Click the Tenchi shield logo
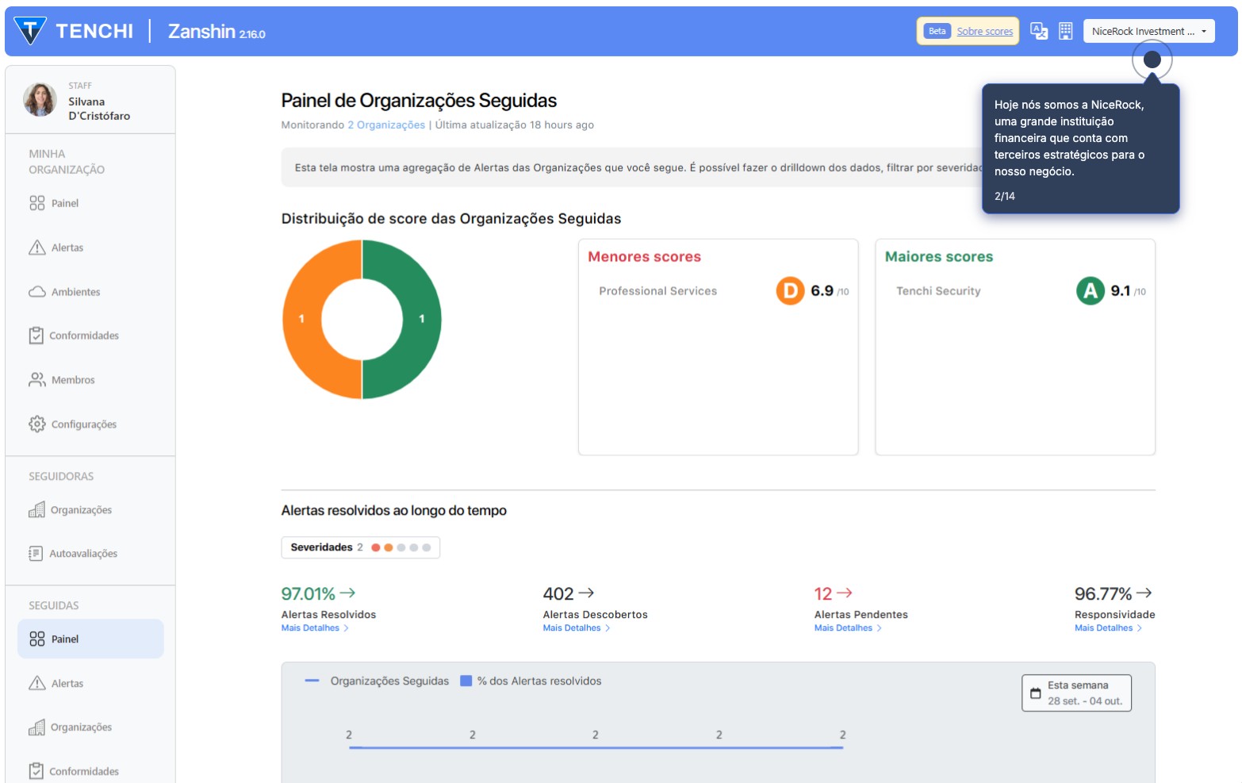This screenshot has height=783, width=1242. (30, 31)
